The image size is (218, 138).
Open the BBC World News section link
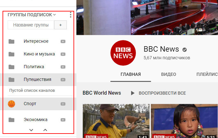coord(102,93)
